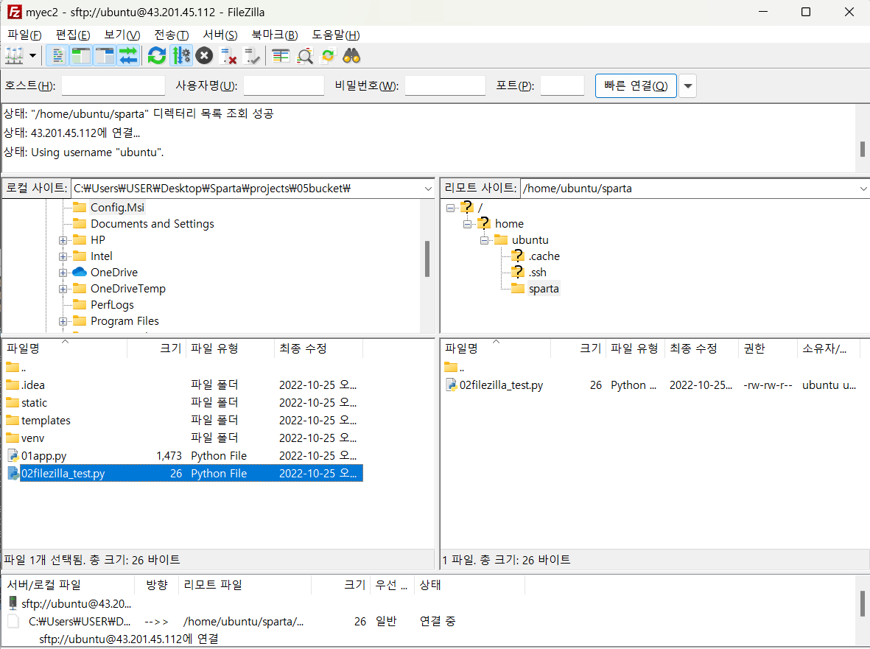Open directory listing filters icon
Image resolution: width=870 pixels, height=649 pixels.
(281, 56)
